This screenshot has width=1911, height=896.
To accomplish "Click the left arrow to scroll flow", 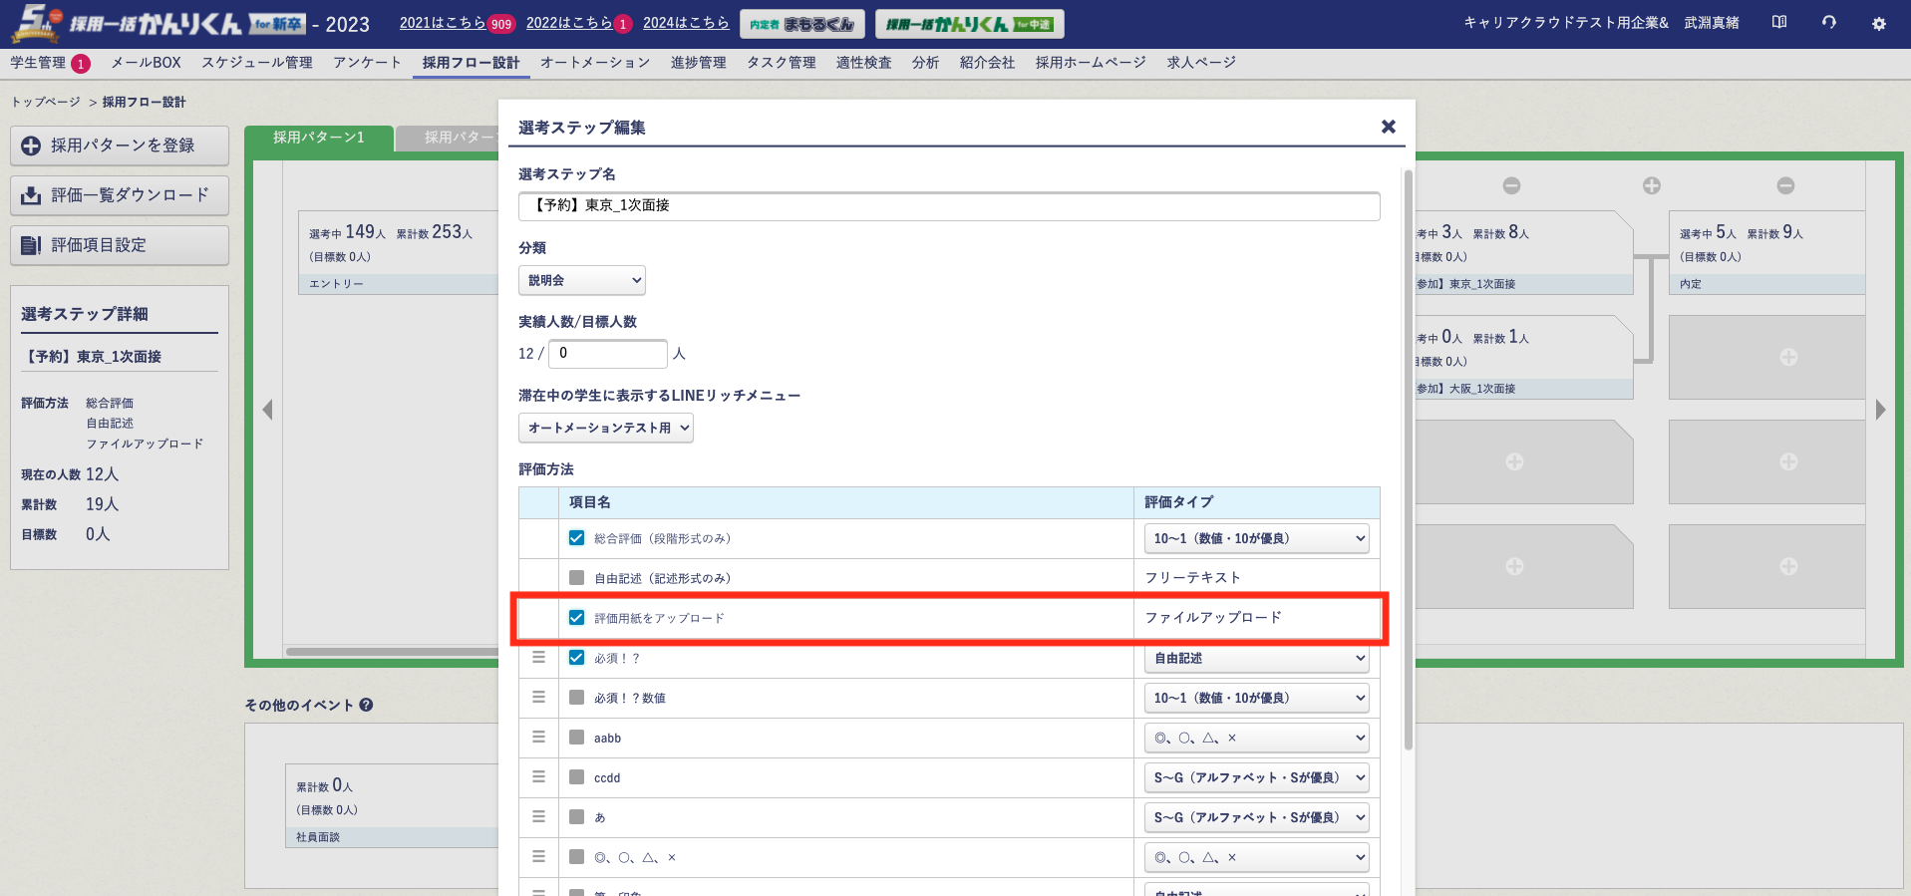I will pos(267,410).
